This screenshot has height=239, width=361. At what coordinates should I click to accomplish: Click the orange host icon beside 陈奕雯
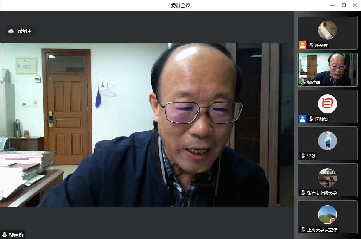tap(303, 45)
